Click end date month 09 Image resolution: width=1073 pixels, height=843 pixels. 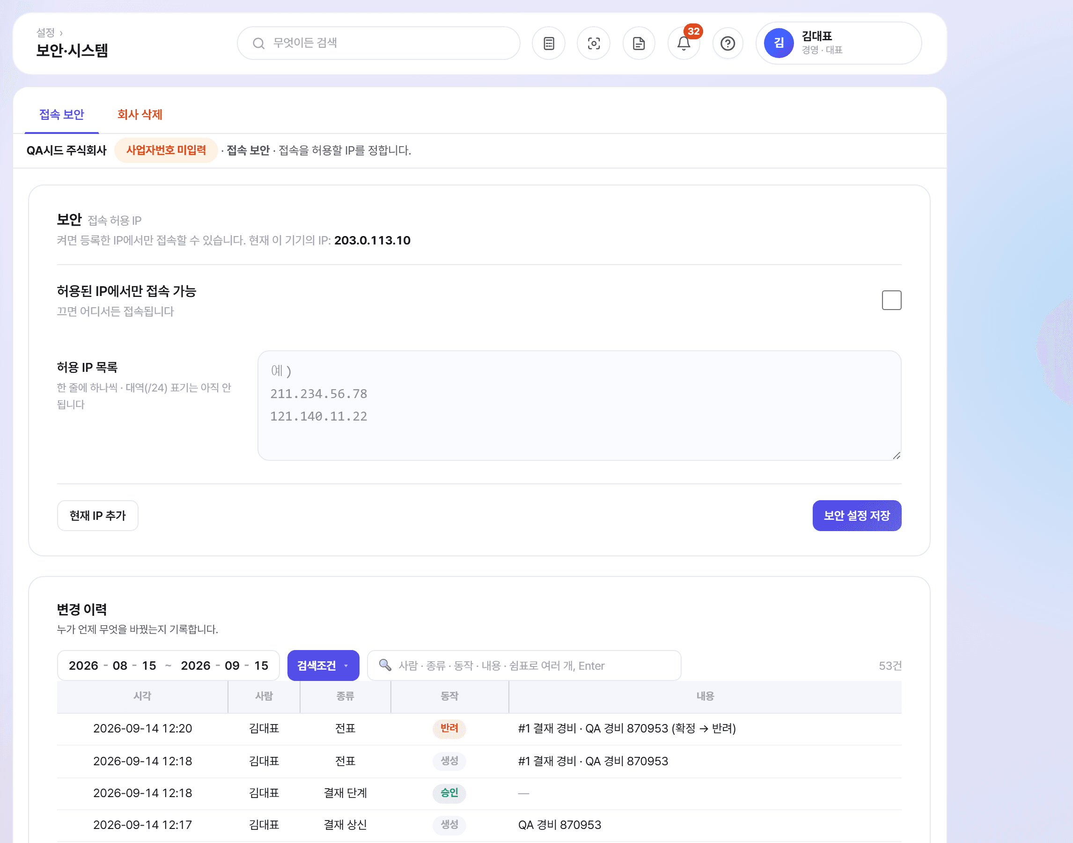click(232, 666)
